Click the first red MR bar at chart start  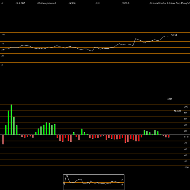tap(3, 139)
